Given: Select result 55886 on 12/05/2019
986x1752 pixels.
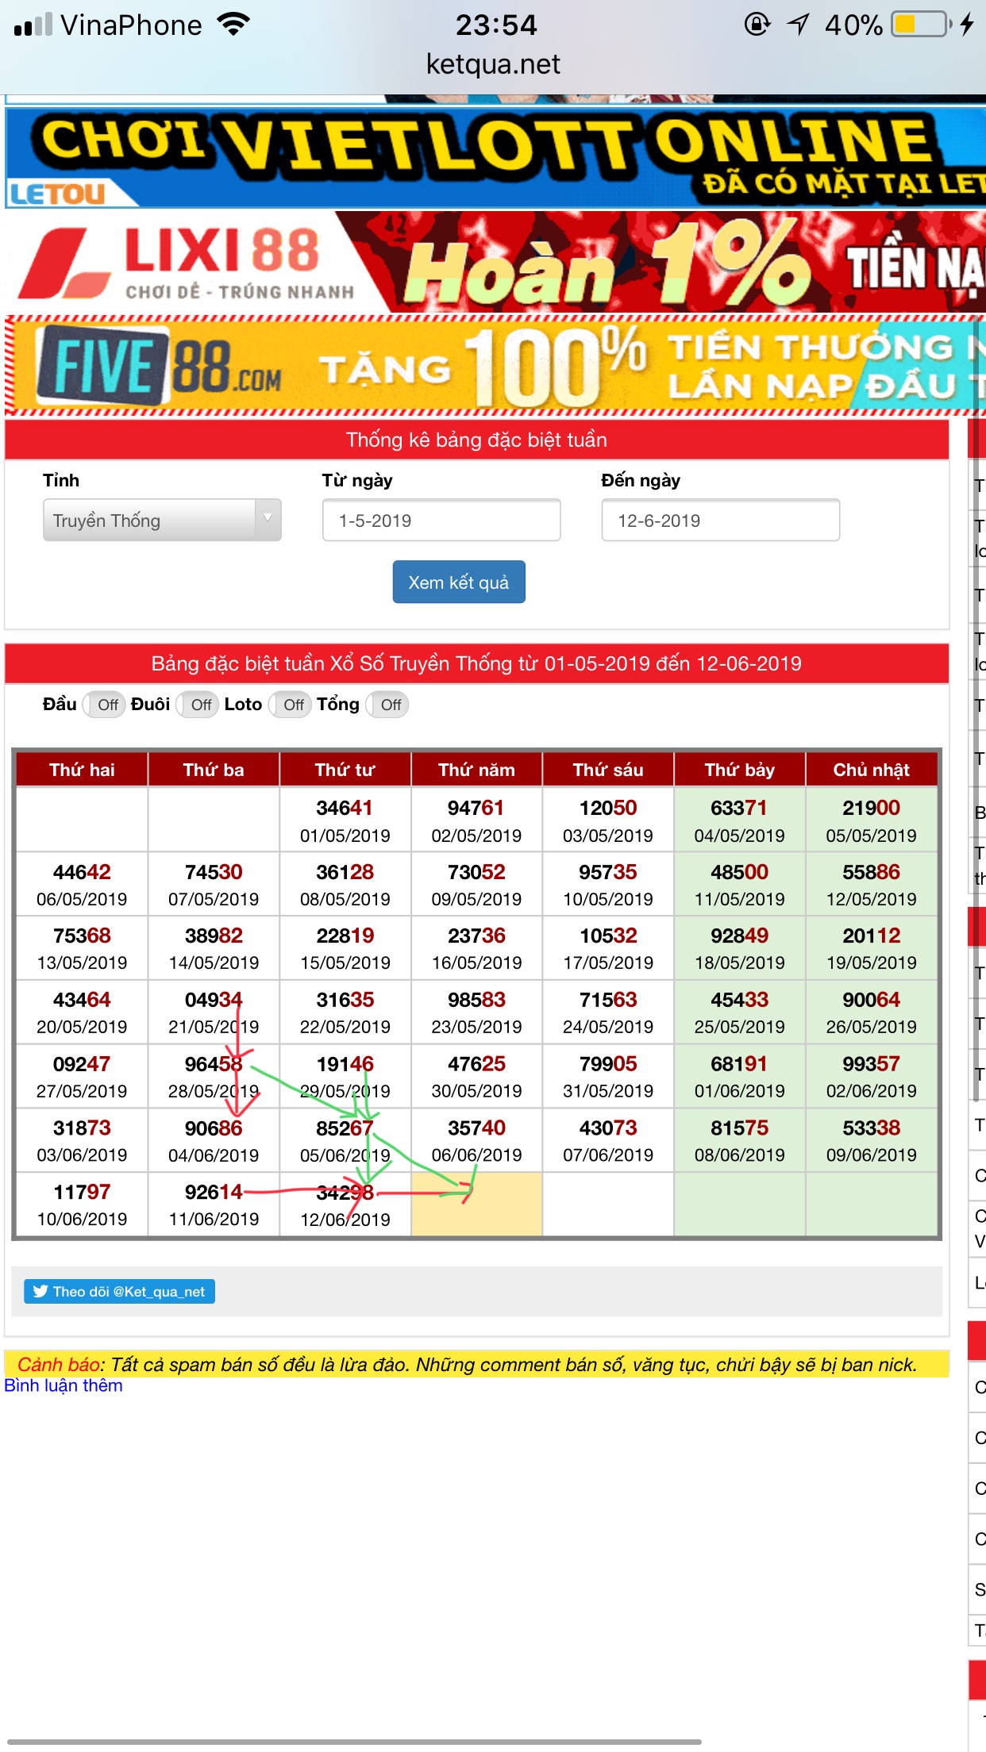Looking at the screenshot, I should tap(872, 884).
